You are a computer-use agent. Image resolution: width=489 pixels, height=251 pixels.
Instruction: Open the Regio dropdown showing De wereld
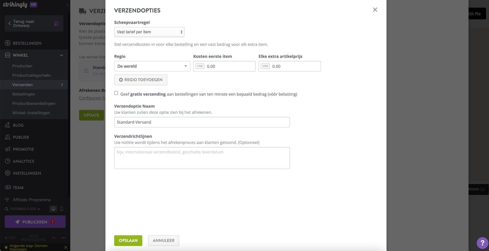click(x=152, y=66)
